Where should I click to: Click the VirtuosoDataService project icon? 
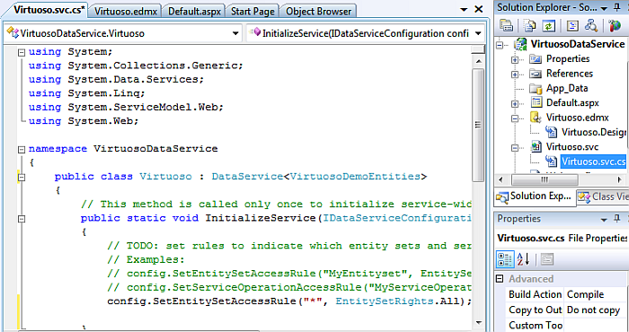(x=520, y=44)
